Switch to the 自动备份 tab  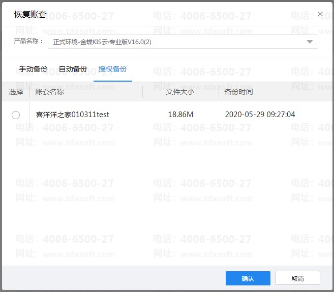(x=73, y=69)
